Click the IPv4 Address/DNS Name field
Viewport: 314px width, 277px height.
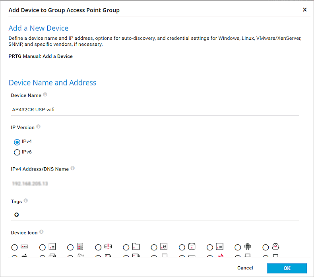click(155, 184)
